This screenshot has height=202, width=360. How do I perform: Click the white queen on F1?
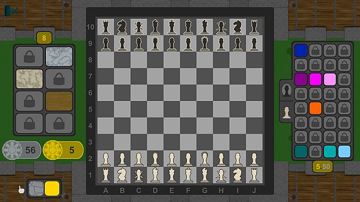(x=188, y=175)
